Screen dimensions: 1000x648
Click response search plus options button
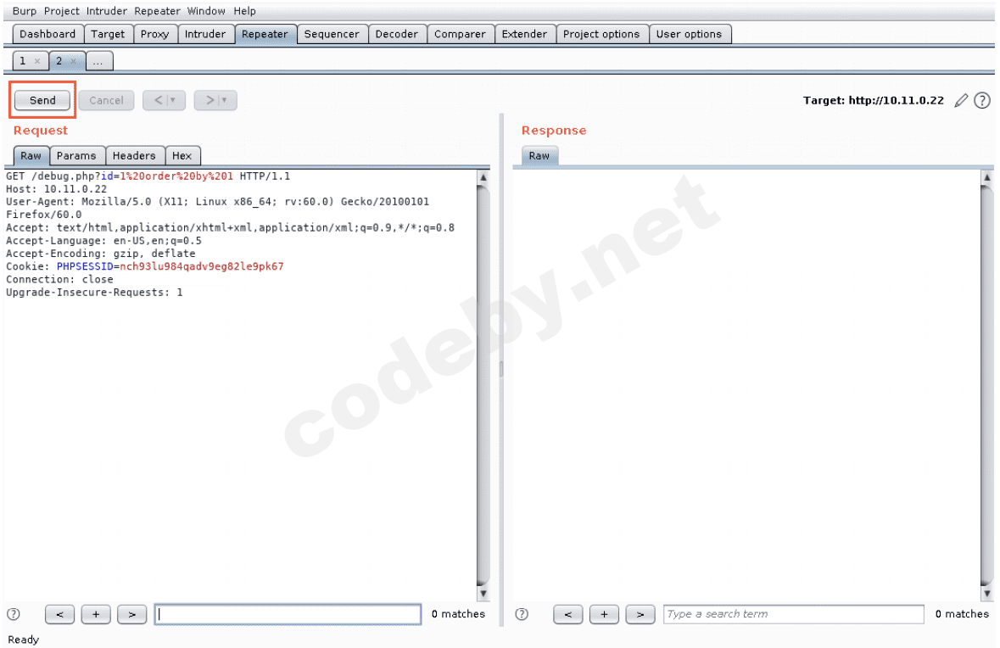pos(604,614)
